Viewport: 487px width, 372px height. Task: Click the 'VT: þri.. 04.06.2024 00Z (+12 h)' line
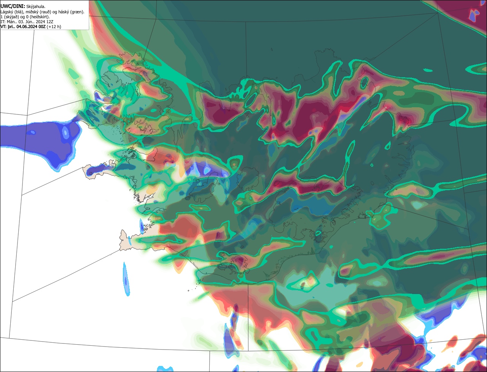(31, 27)
